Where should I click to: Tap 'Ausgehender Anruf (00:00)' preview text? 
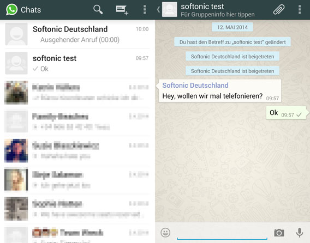pyautogui.click(x=80, y=40)
